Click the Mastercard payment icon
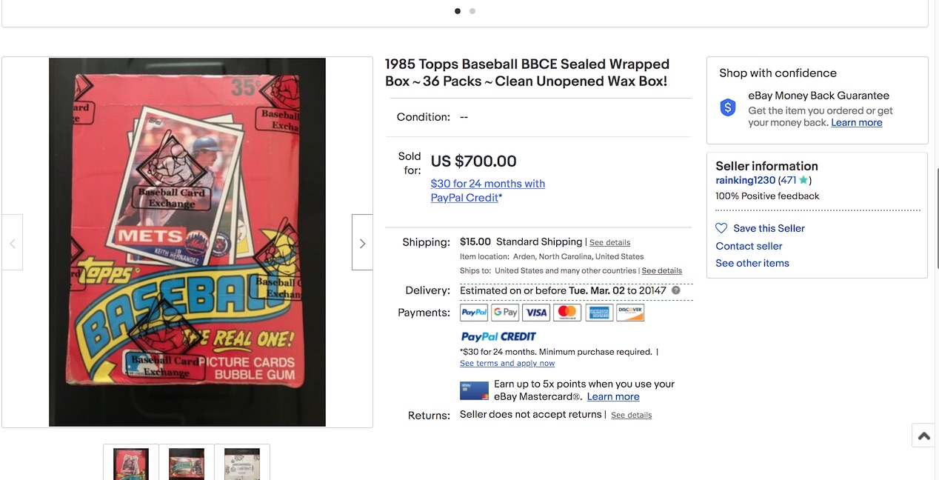 pos(567,313)
